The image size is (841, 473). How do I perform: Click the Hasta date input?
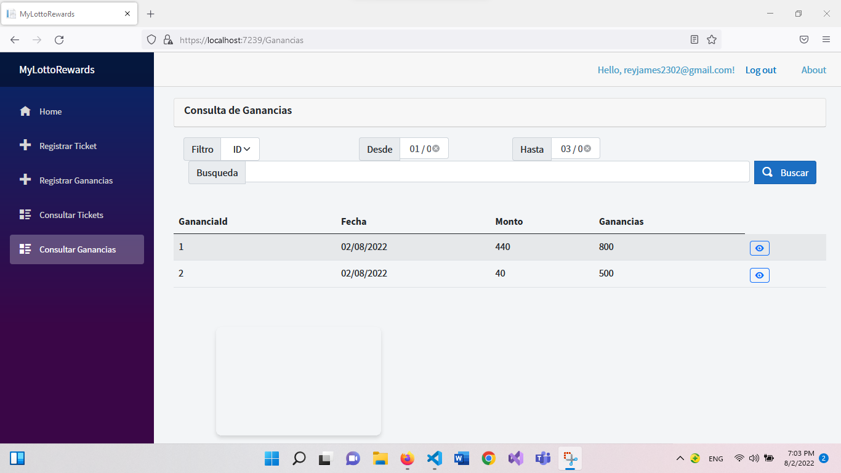(575, 148)
